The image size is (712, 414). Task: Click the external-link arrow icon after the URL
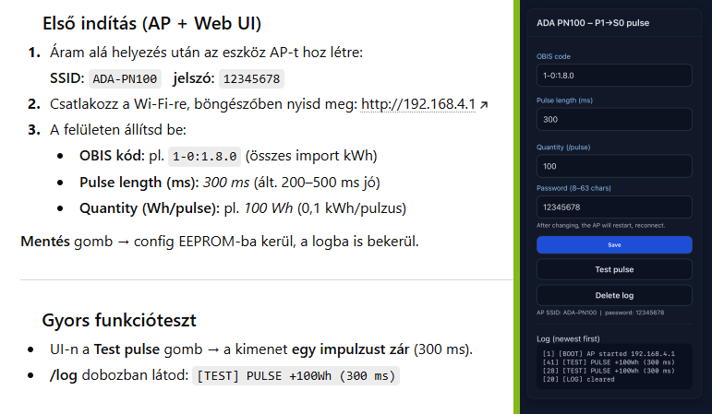[484, 105]
